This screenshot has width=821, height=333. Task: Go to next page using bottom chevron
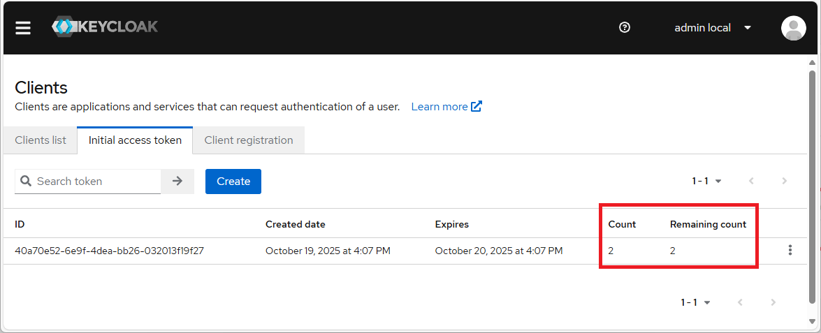pos(773,302)
